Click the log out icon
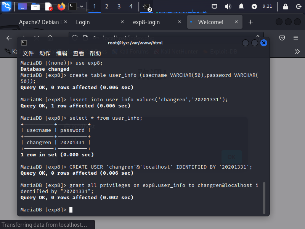This screenshot has height=229, width=305. pos(299,6)
